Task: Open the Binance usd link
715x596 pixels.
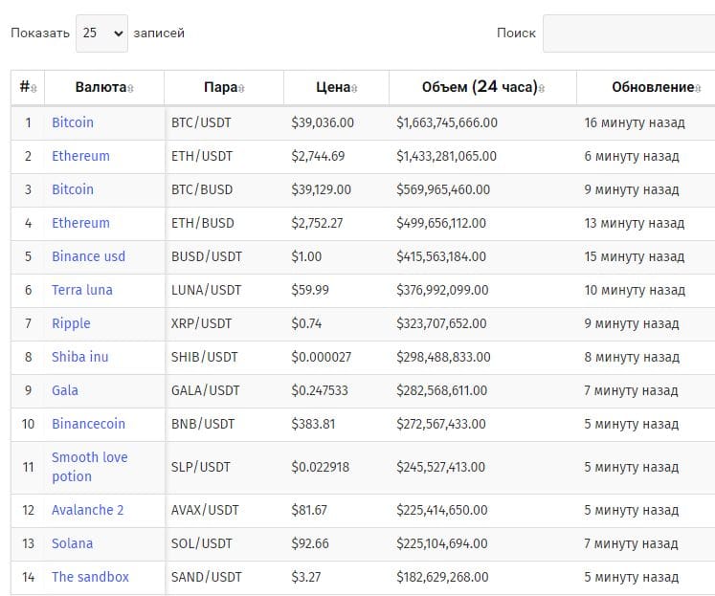Action: pos(88,256)
